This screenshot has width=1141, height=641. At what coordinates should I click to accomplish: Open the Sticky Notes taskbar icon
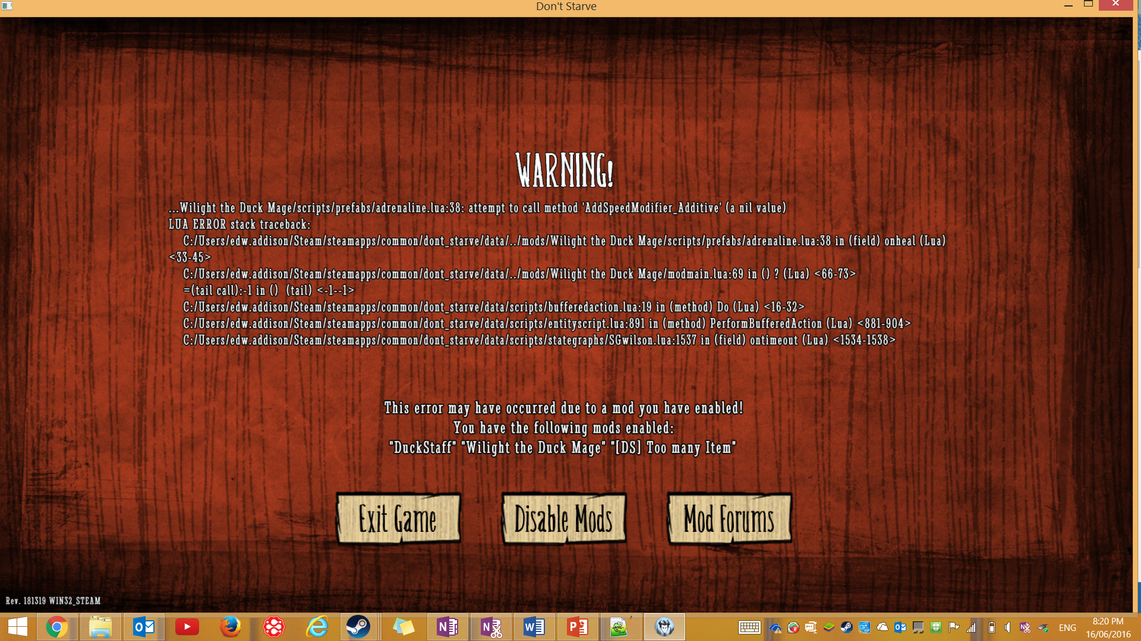pyautogui.click(x=404, y=627)
